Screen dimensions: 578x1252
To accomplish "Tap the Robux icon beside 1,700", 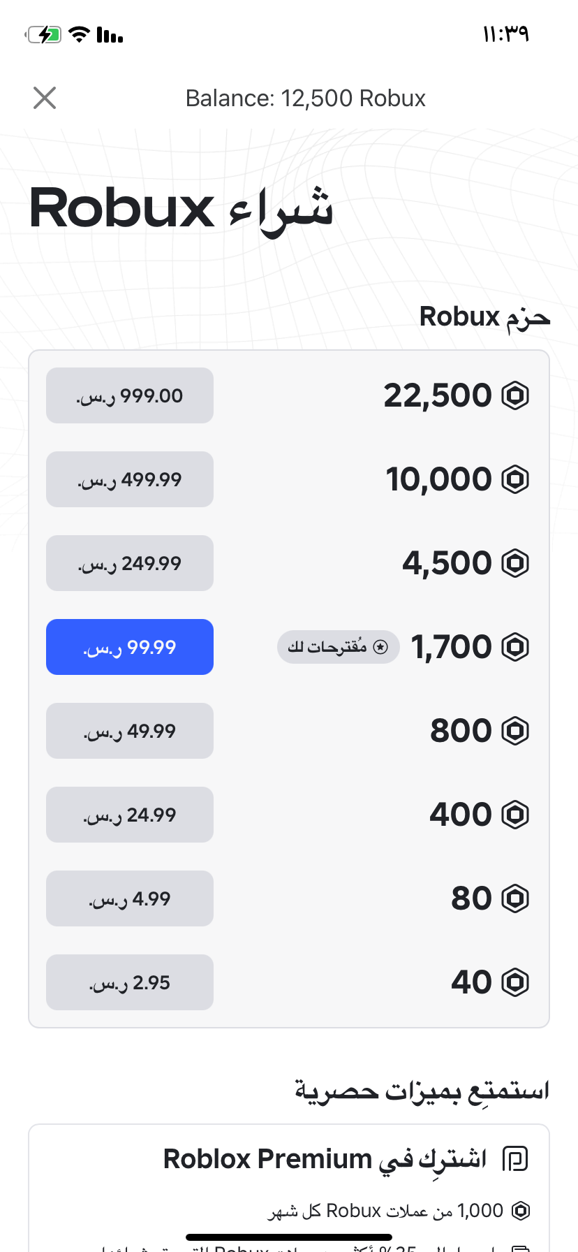I will tap(515, 647).
